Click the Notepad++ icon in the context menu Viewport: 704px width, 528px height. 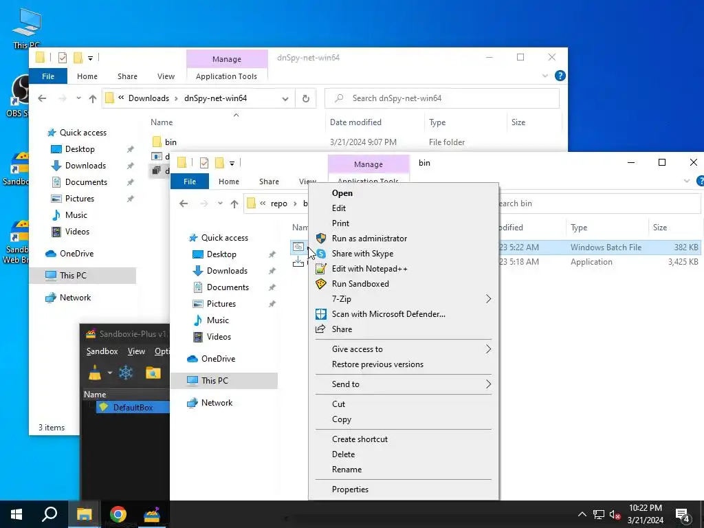[x=320, y=269]
